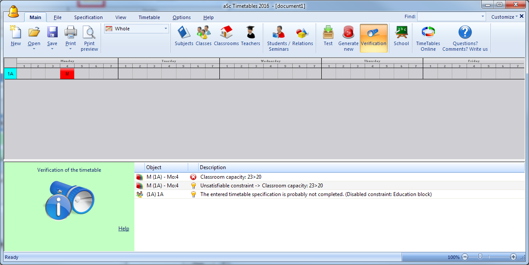Switch to the Specification ribbon tab
The width and height of the screenshot is (529, 265).
point(88,17)
